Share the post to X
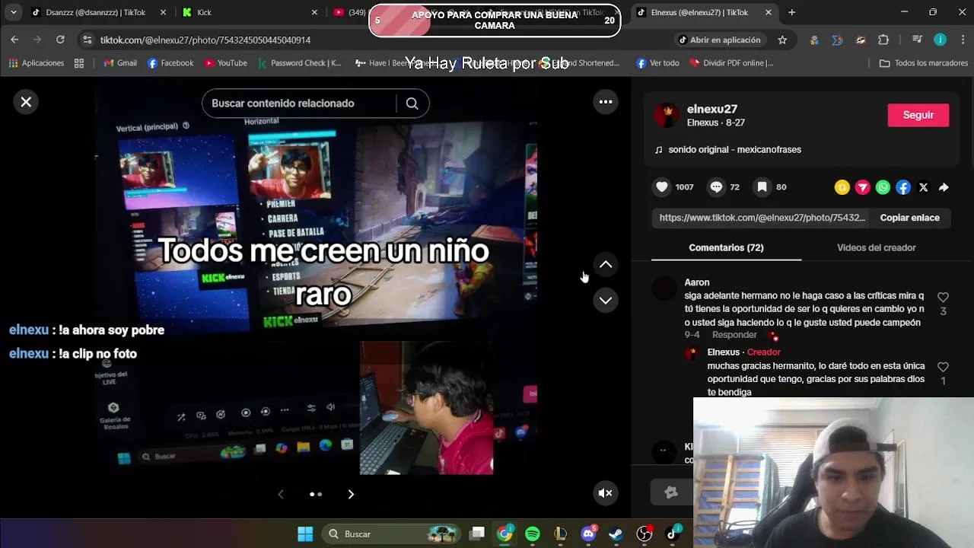Screen dimensions: 974x548 pyautogui.click(x=923, y=187)
